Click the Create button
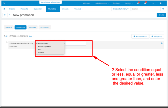This screenshot has height=108, width=168. pyautogui.click(x=161, y=15)
